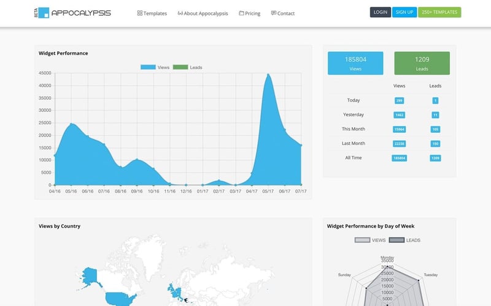Click Yesterday leads badge 11

(x=435, y=115)
